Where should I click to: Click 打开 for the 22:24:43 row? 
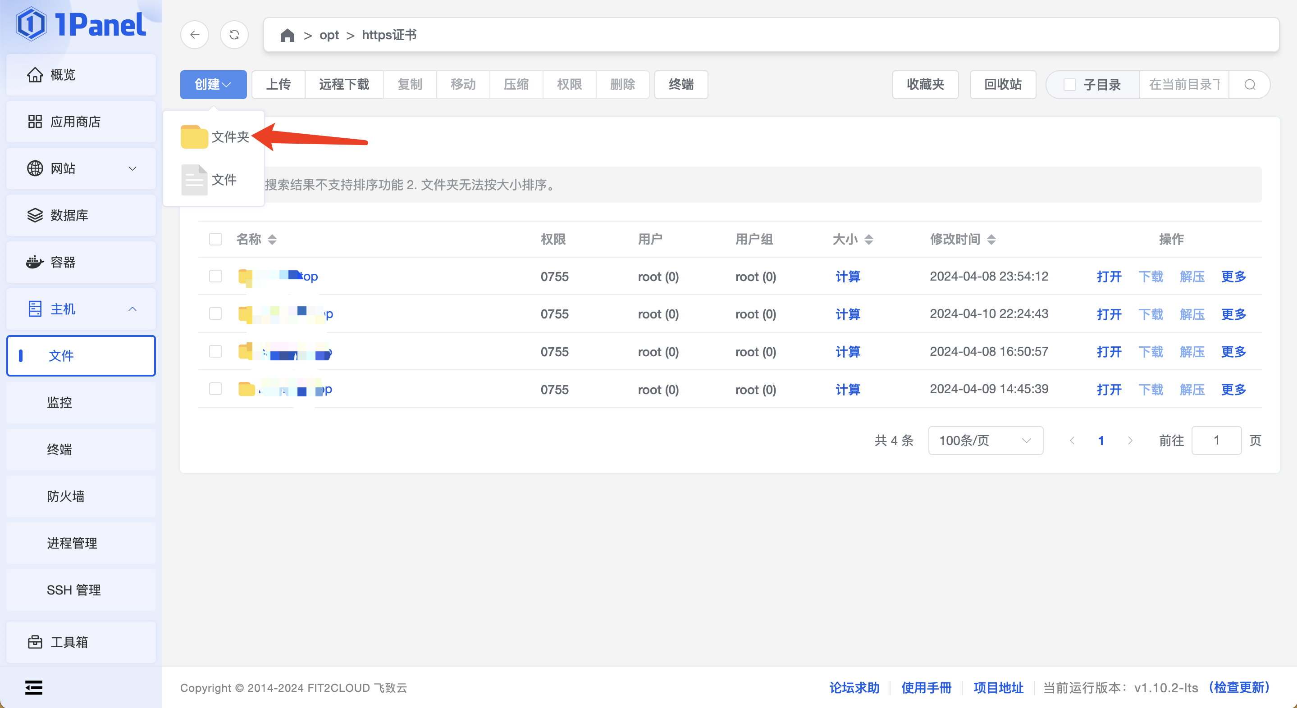[x=1109, y=314]
